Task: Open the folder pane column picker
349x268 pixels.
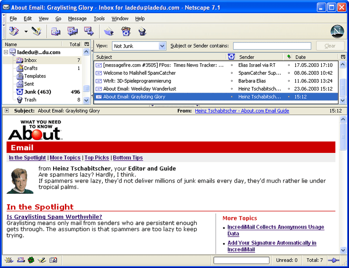Action: point(87,44)
